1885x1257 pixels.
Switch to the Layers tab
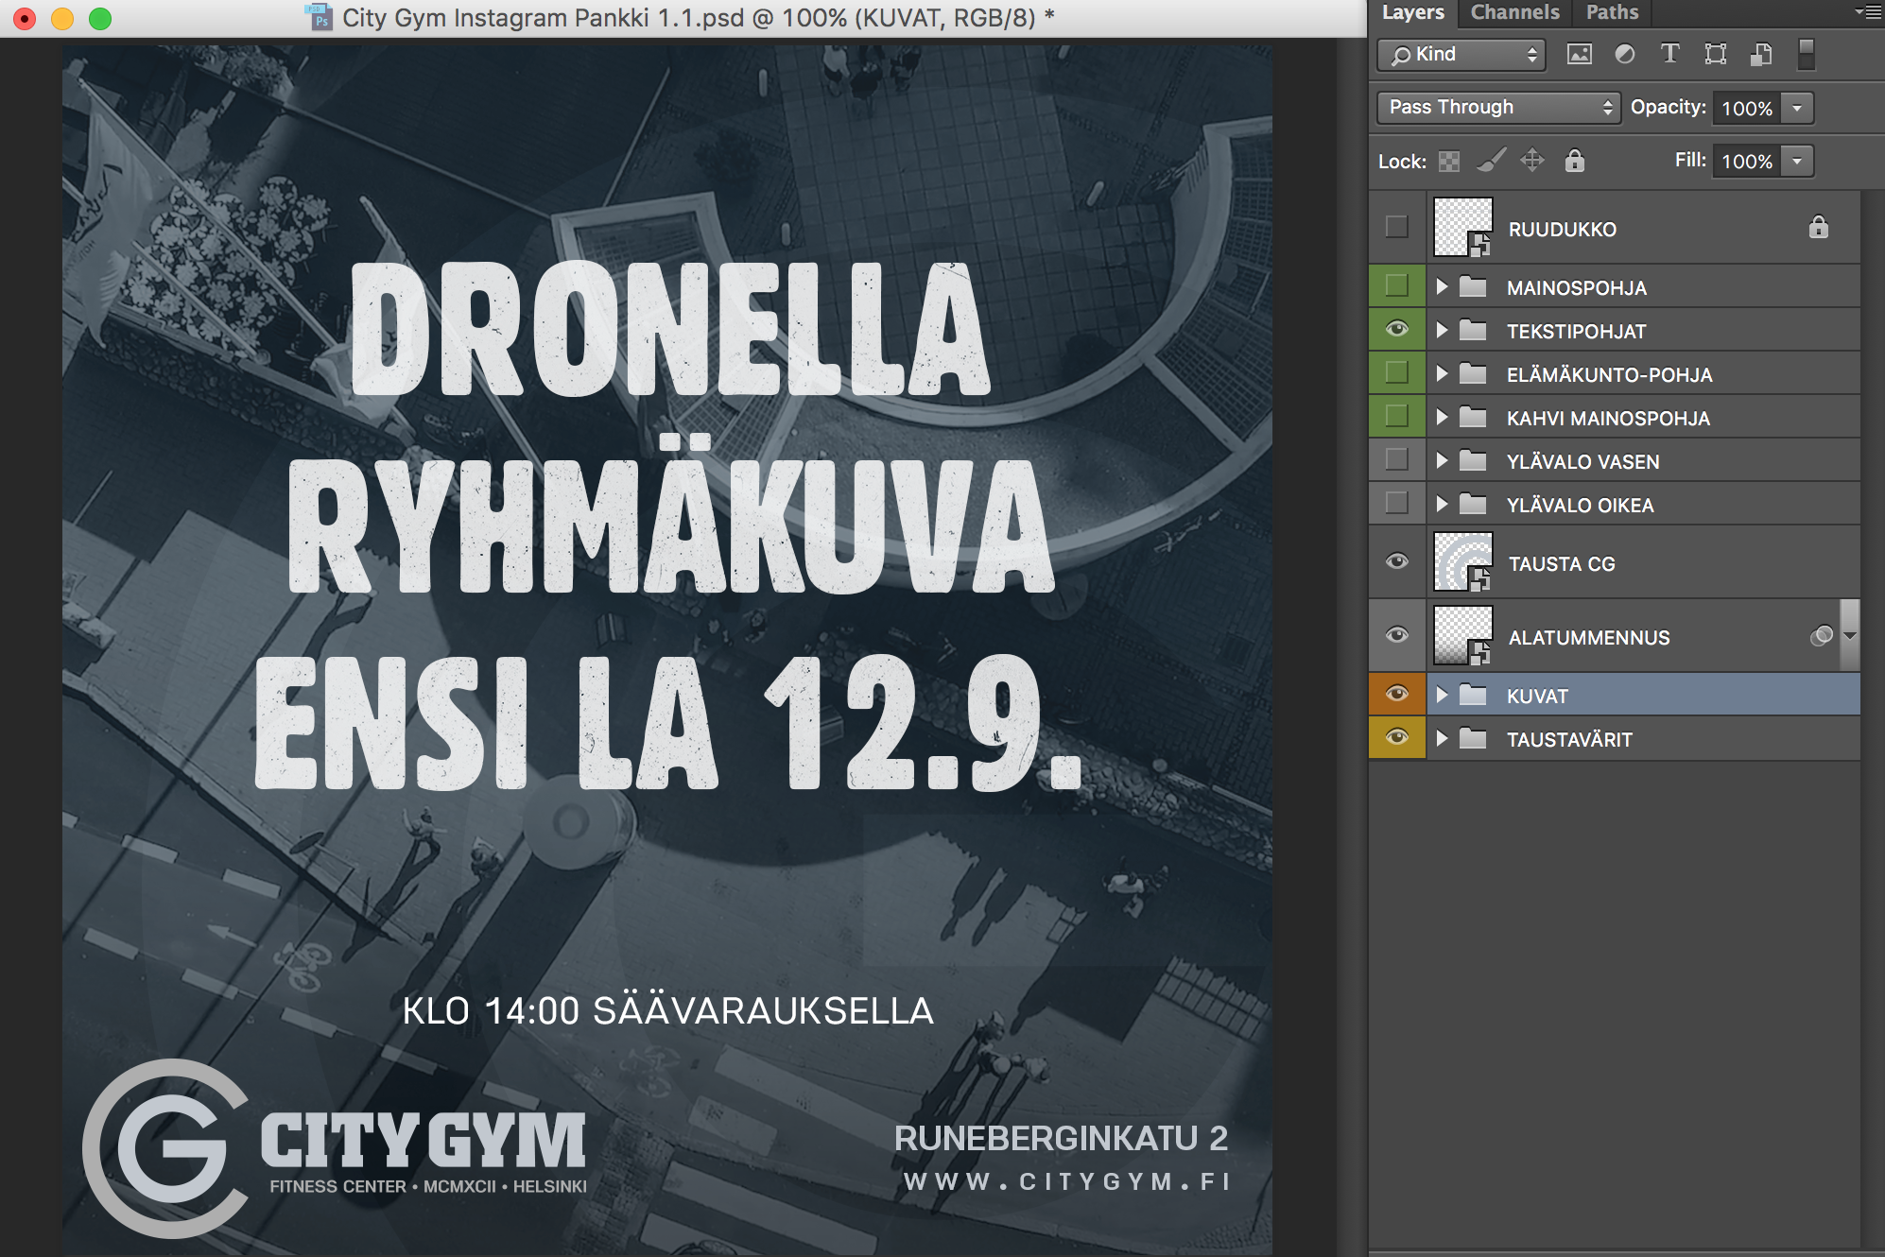pos(1413,12)
